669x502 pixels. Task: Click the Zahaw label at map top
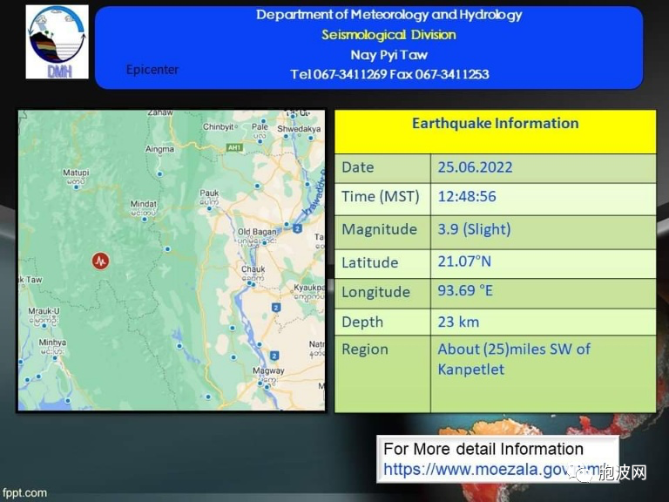coord(160,113)
